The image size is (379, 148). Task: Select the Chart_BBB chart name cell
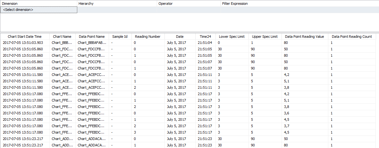click(x=62, y=43)
